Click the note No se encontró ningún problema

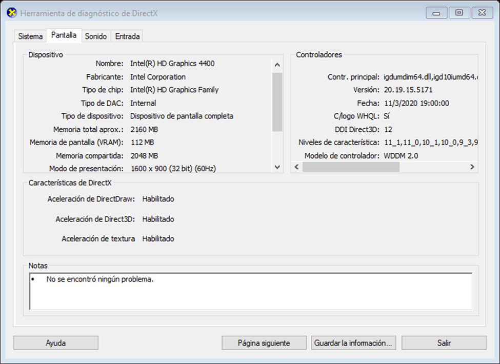click(100, 279)
